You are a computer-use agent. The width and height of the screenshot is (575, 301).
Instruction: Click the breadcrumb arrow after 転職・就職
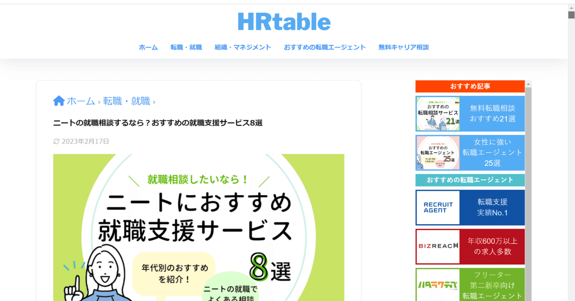[155, 102]
